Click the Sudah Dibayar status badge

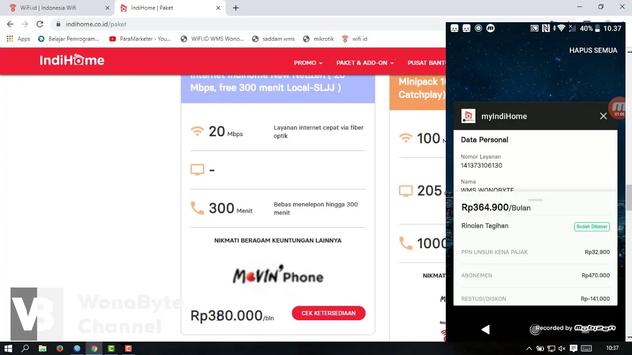(x=592, y=227)
